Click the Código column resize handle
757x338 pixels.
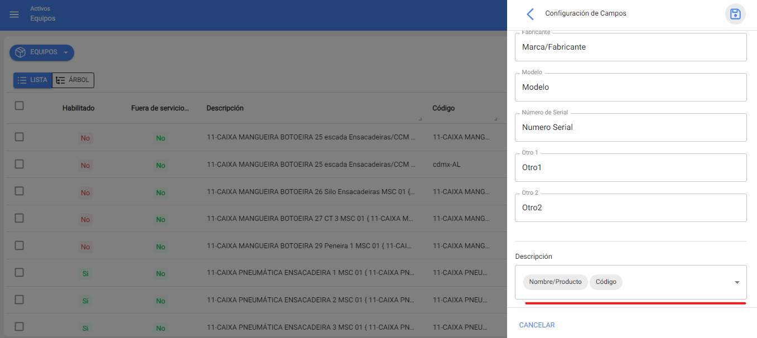tap(495, 119)
